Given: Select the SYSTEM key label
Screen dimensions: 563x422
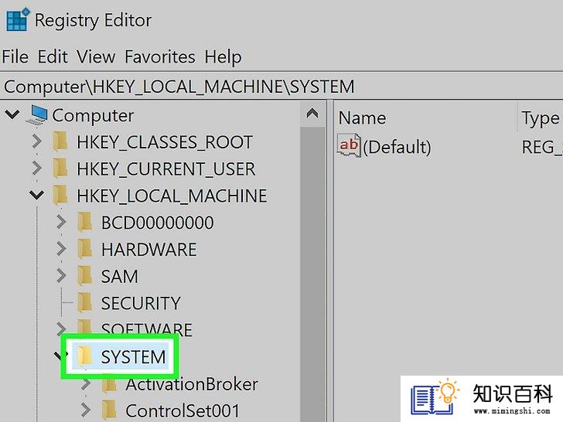Looking at the screenshot, I should coord(133,357).
